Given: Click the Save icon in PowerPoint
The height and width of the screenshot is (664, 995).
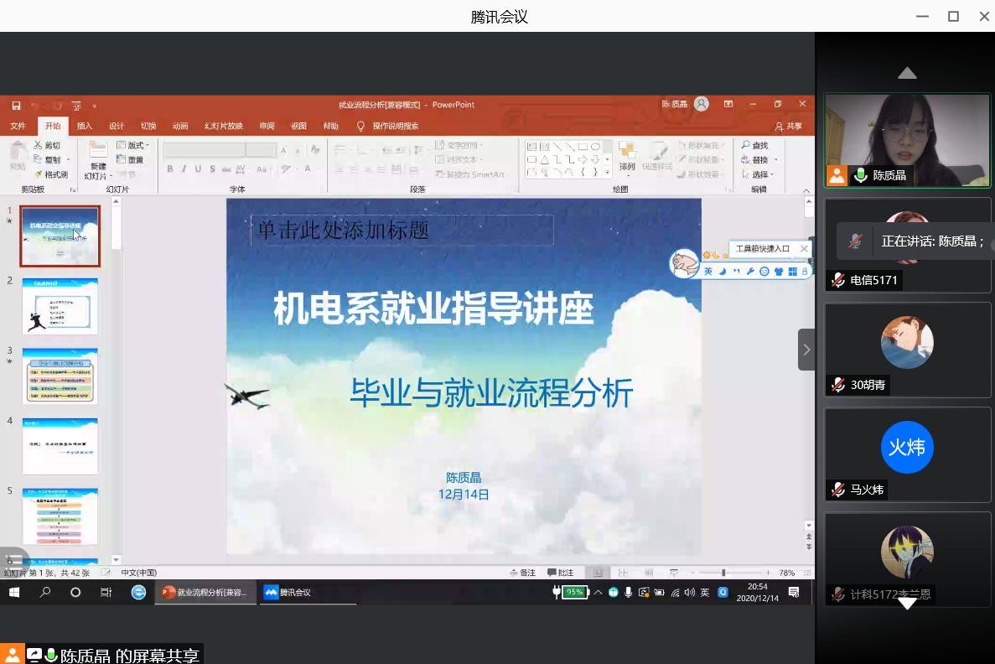Looking at the screenshot, I should (16, 106).
